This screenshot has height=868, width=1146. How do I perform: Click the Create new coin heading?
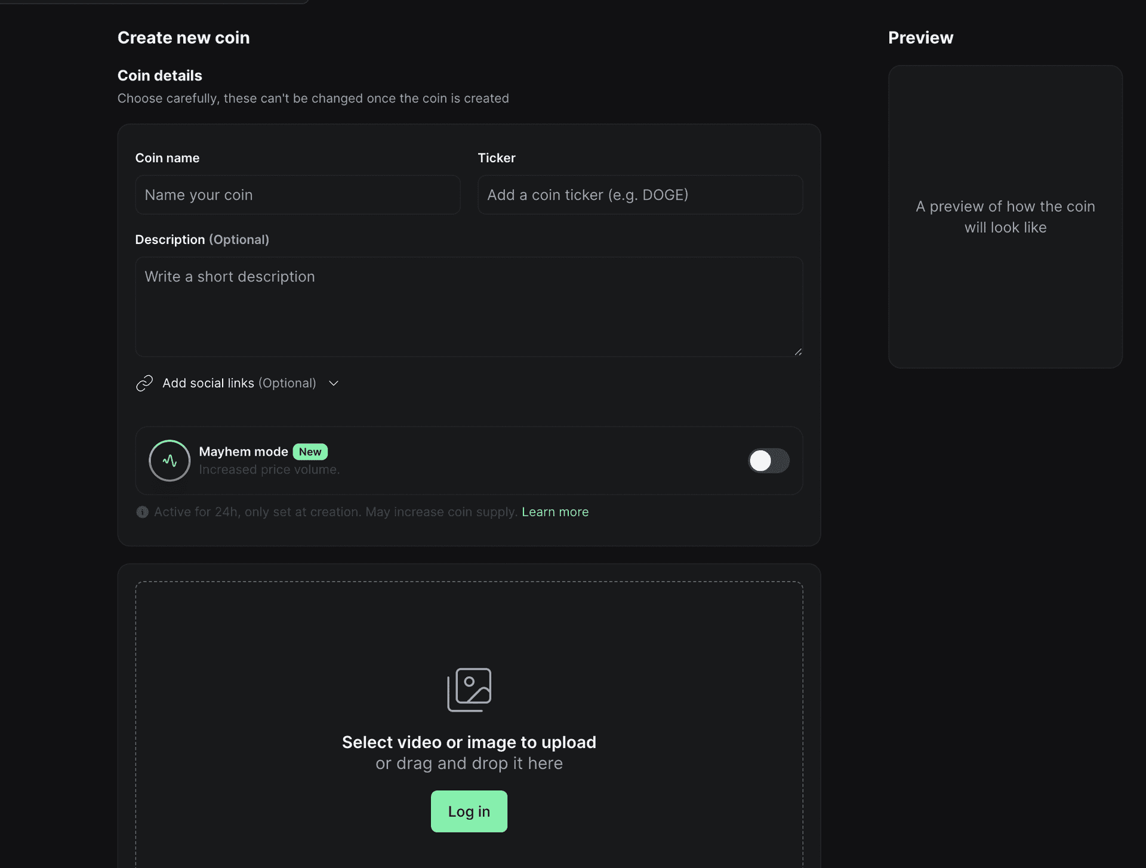click(x=183, y=37)
